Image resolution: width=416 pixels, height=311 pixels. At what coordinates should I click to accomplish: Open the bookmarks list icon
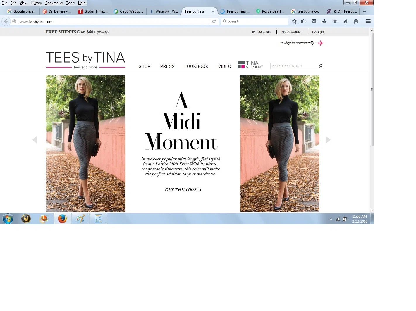pyautogui.click(x=303, y=21)
